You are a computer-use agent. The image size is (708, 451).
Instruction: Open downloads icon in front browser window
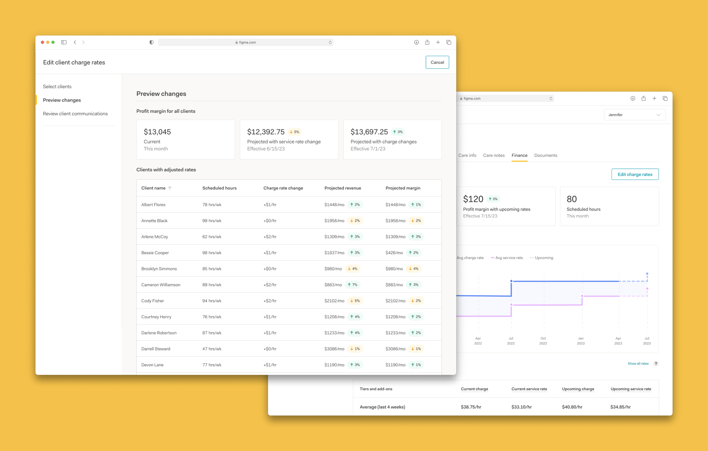point(416,42)
